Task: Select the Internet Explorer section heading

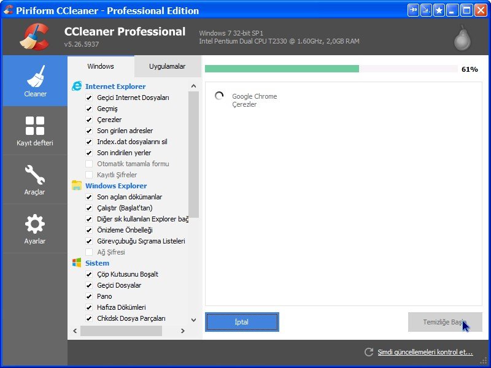Action: point(115,86)
